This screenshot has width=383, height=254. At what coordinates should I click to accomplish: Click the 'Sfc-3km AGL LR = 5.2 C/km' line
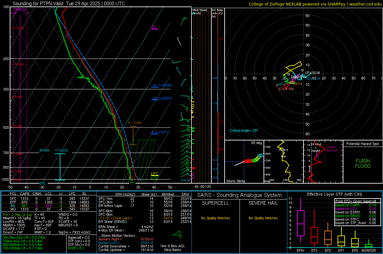(x=24, y=237)
